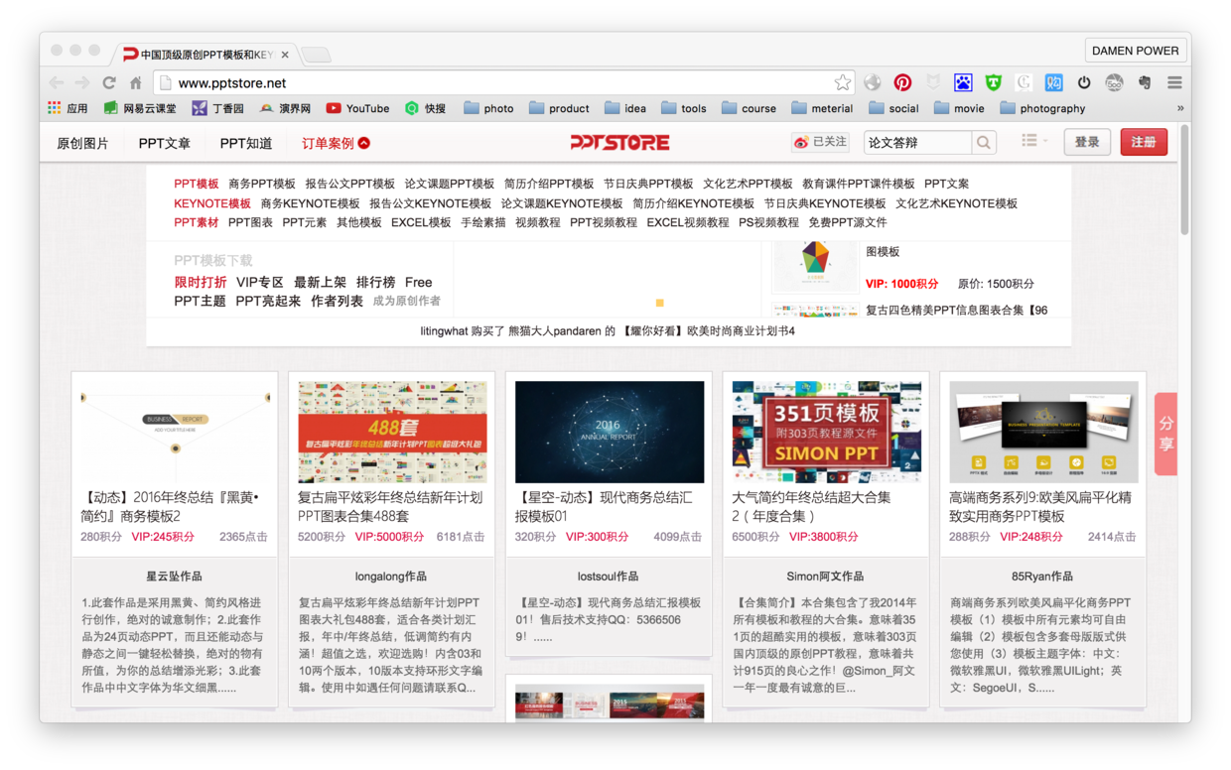This screenshot has width=1231, height=770.
Task: Click the 排行榜 ranking link
Action: pos(376,283)
